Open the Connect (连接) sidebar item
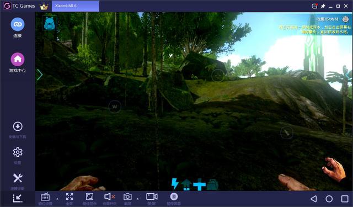The image size is (353, 207). pos(17,28)
